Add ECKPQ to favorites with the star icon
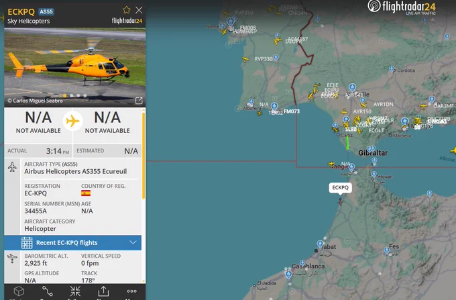456x300 pixels. click(x=127, y=10)
